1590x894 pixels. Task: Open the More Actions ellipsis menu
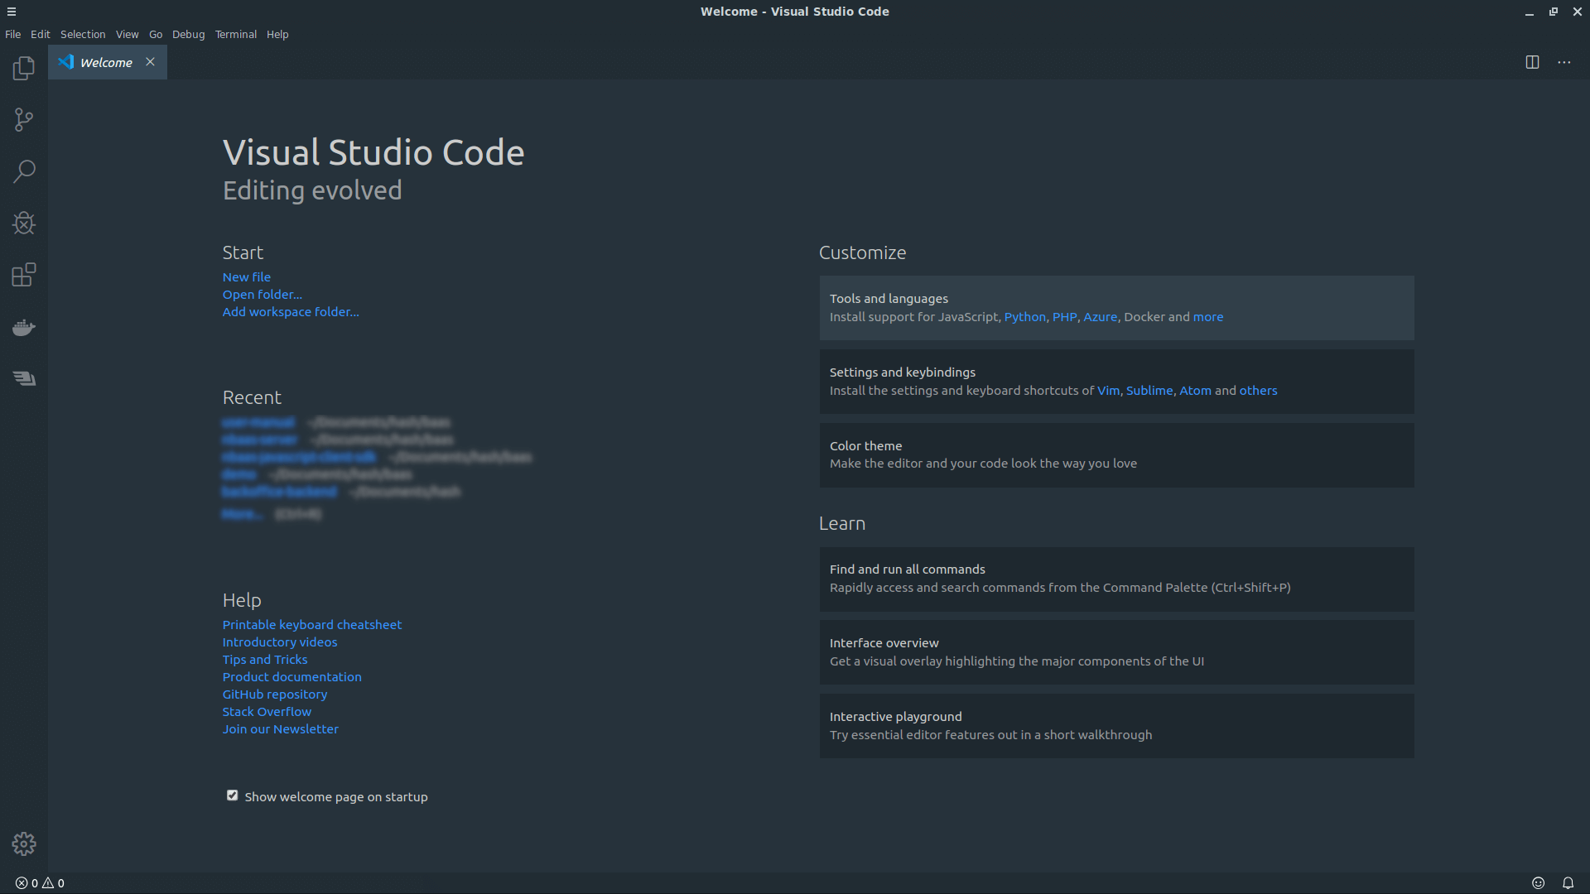(1563, 62)
